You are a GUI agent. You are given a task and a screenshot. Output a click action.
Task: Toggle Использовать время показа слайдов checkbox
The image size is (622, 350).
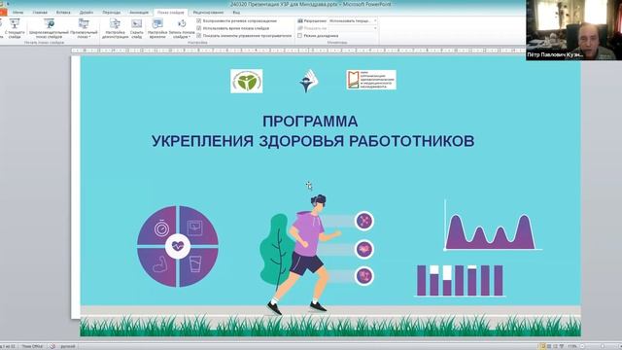pyautogui.click(x=198, y=28)
